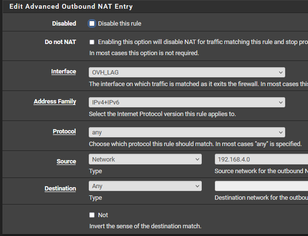Open the Protocol dropdown set to any
Image resolution: width=308 pixels, height=236 pixels.
pos(187,132)
